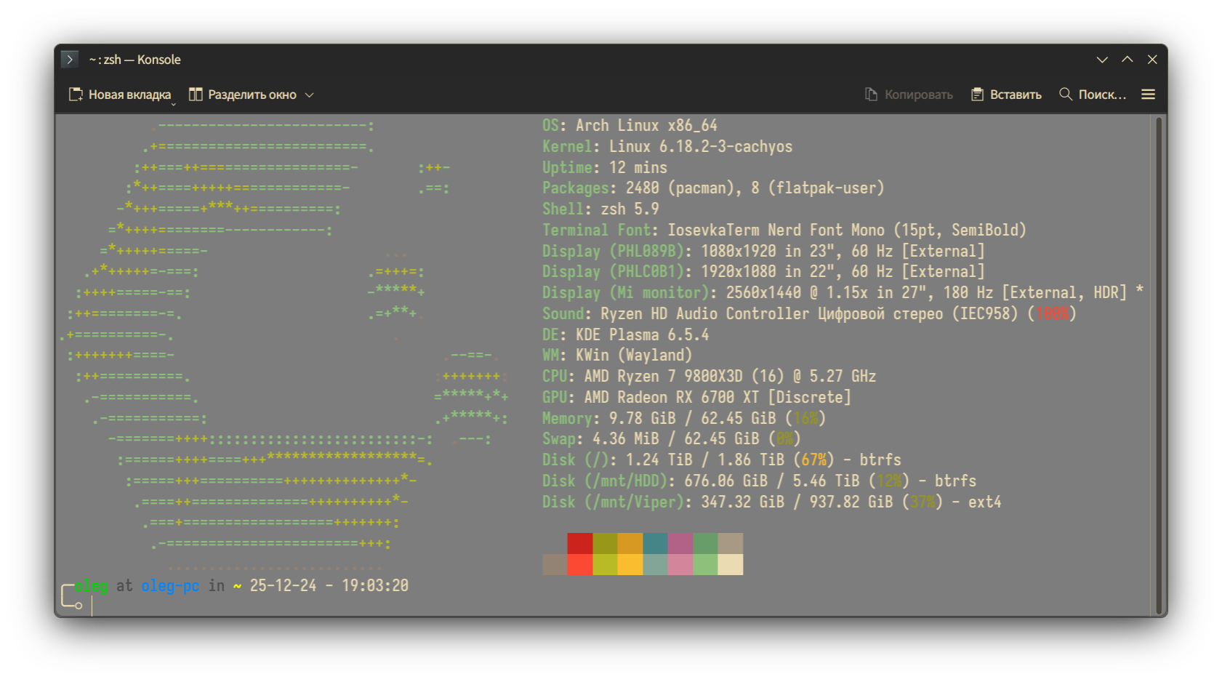The width and height of the screenshot is (1222, 682).
Task: Click the shell value 'zsh 5.9'
Action: coord(630,209)
